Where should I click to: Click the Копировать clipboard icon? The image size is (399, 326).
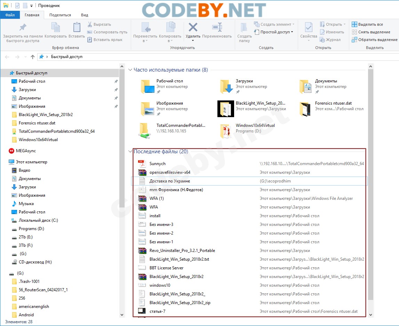(x=55, y=27)
